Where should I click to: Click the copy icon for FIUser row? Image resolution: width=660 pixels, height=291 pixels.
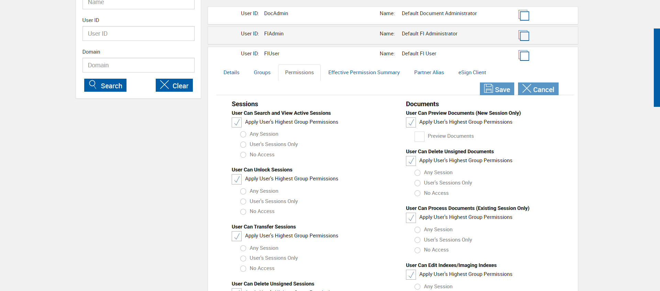pyautogui.click(x=524, y=55)
